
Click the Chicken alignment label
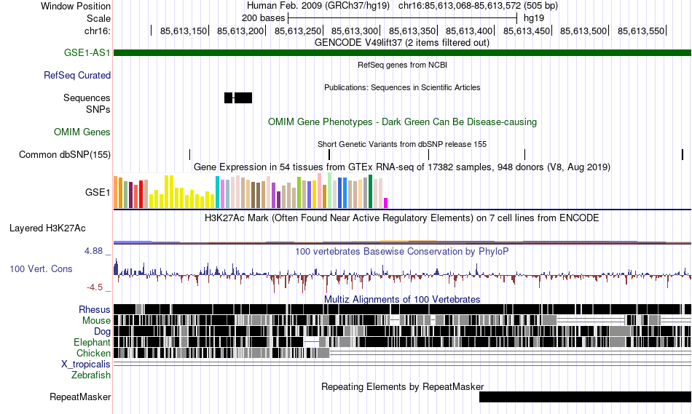point(93,354)
